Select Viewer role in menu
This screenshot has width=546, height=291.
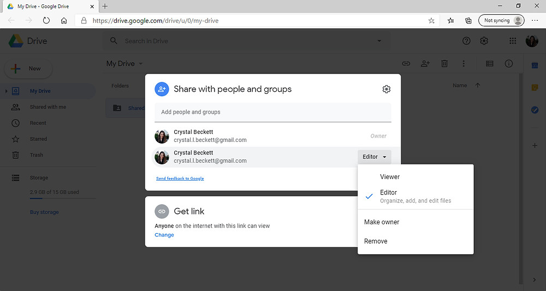coord(416,177)
